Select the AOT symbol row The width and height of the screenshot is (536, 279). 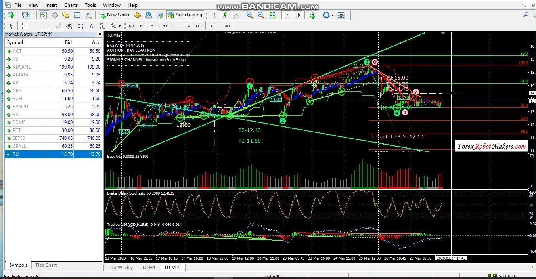[x=54, y=51]
